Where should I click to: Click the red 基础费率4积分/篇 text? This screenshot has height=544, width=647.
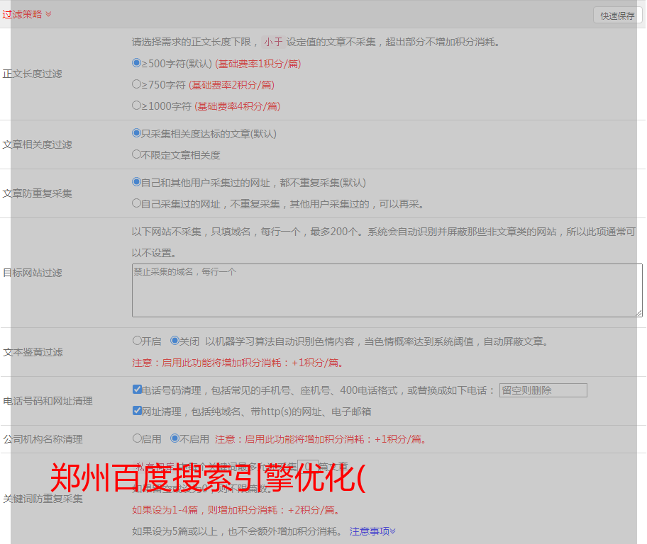(x=237, y=106)
